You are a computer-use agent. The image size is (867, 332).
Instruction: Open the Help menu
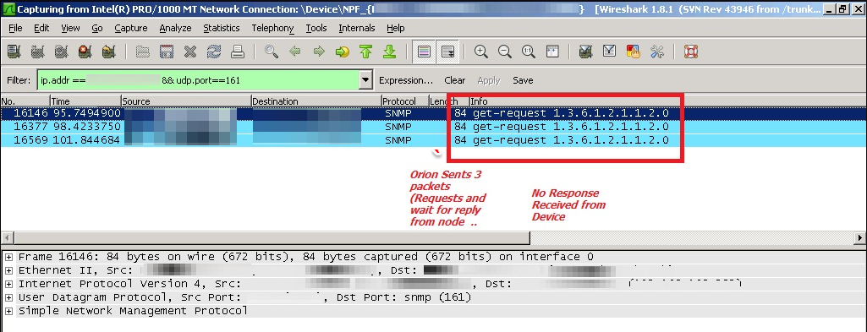395,28
